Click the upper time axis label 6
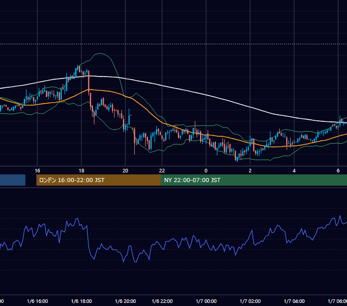347x306 pixels. [338, 171]
